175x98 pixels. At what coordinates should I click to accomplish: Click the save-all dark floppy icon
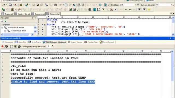pos(38,5)
